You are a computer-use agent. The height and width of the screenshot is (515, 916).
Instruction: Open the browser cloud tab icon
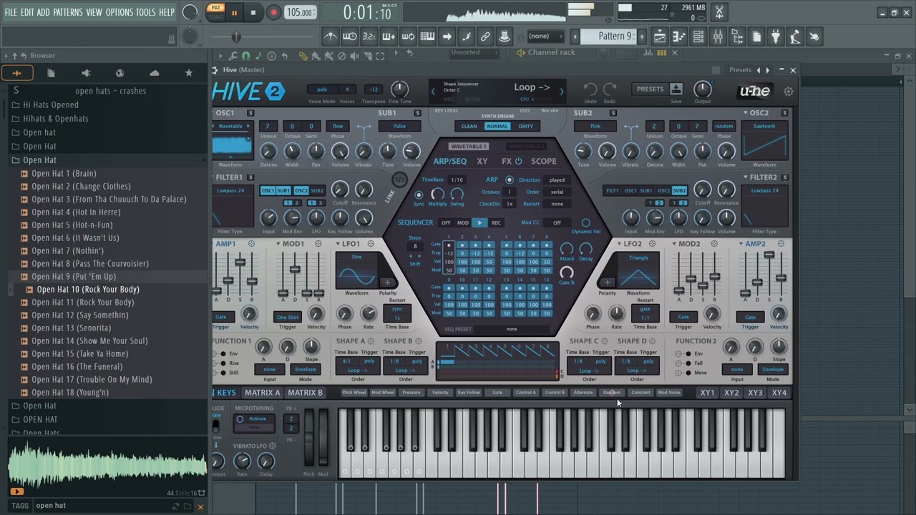(155, 73)
